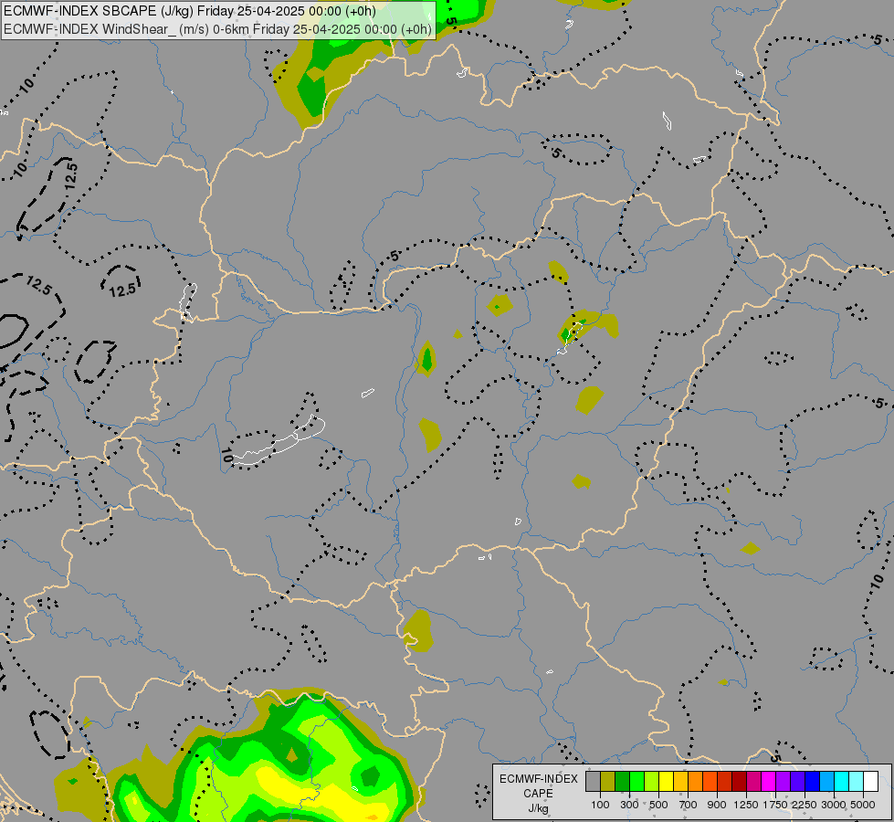Click the ECMWF-INDEX text in the legend box
The width and height of the screenshot is (894, 822).
click(x=538, y=779)
